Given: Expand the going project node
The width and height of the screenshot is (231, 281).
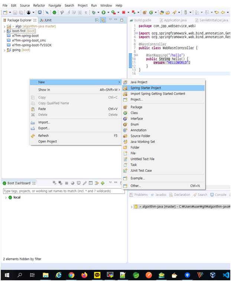Looking at the screenshot, I should coord(4,50).
